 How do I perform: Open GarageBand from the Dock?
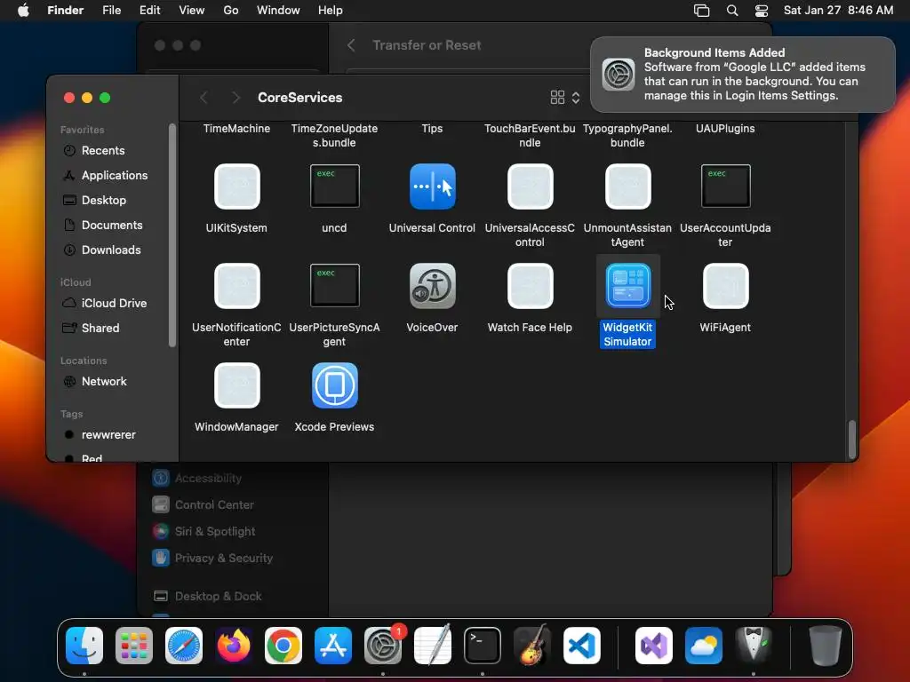pos(532,645)
